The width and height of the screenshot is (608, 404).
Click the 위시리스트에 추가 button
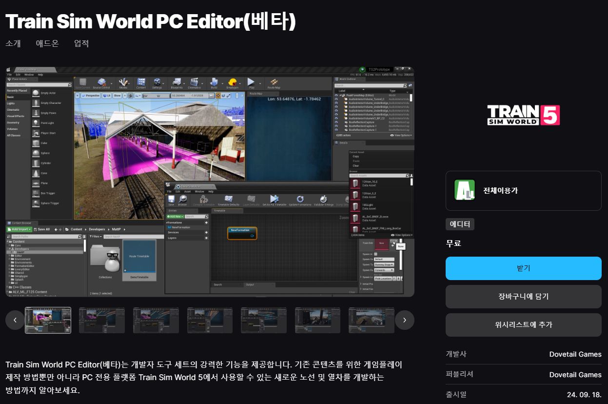point(523,325)
